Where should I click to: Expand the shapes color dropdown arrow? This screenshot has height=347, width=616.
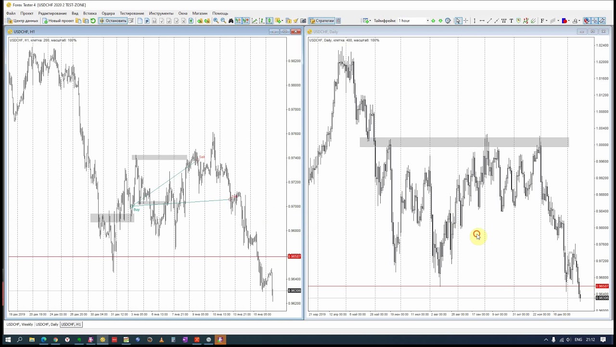569,21
